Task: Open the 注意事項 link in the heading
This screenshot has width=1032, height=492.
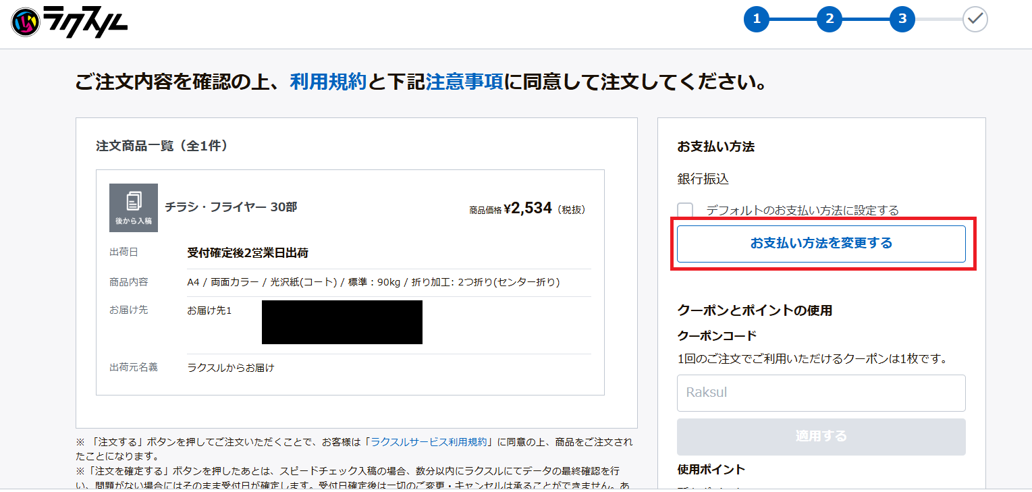Action: [464, 82]
